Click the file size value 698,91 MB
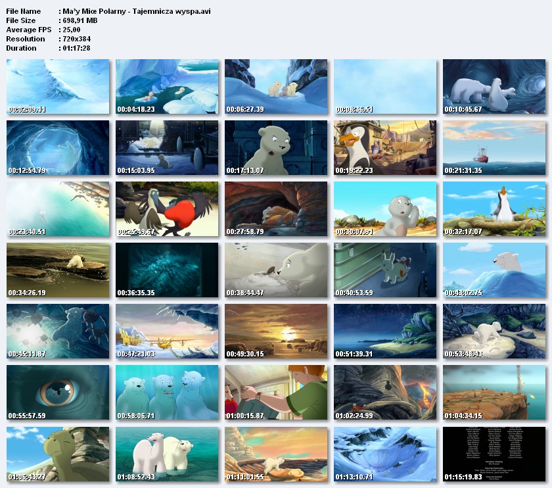Viewport: 552px width, 488px height. point(80,20)
